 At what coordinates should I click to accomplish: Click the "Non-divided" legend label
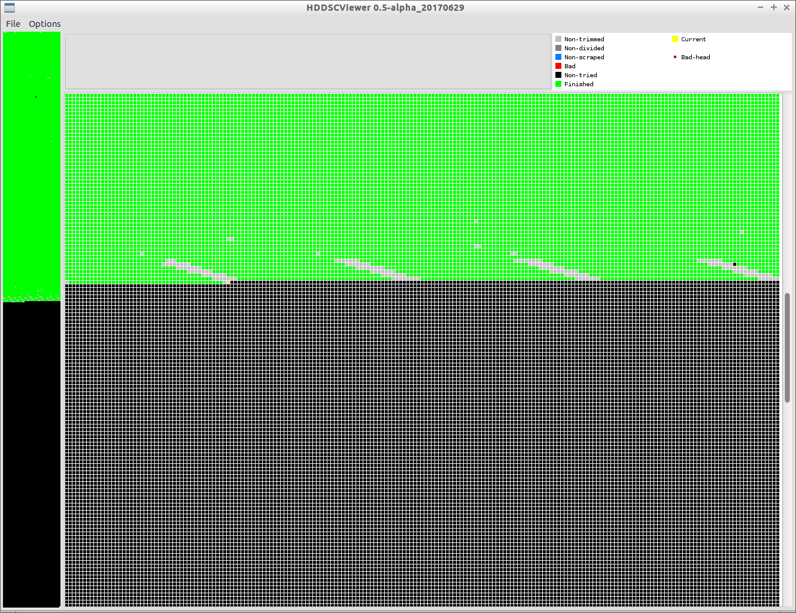coord(584,48)
